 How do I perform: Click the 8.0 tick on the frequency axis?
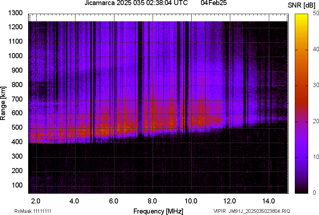coord(152,201)
